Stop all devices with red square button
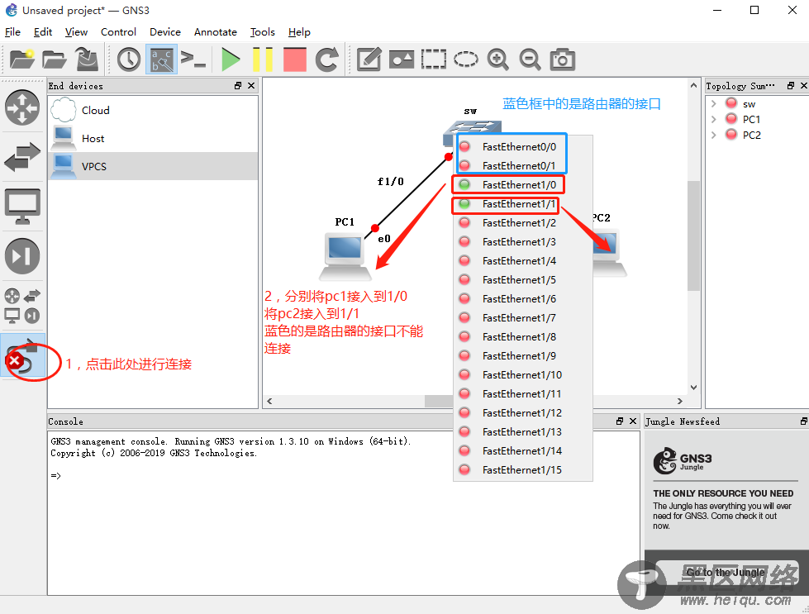 pyautogui.click(x=295, y=59)
